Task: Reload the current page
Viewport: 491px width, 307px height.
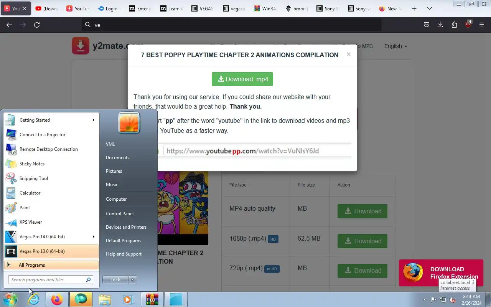Action: (x=37, y=25)
